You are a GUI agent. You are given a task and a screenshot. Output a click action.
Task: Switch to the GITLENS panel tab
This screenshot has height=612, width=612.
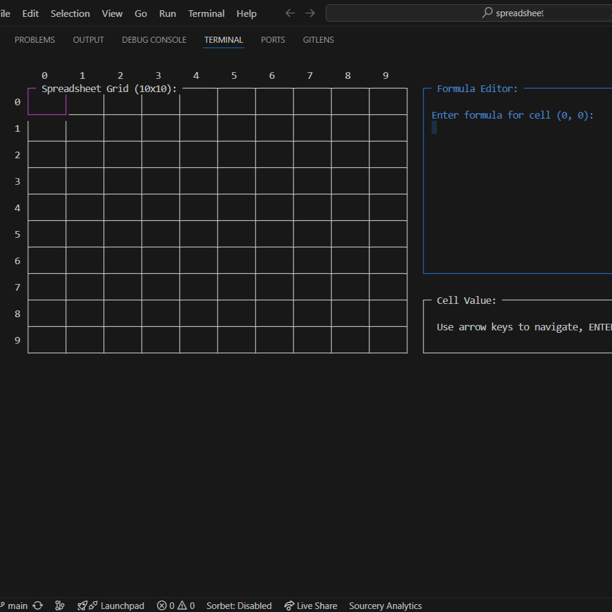318,40
